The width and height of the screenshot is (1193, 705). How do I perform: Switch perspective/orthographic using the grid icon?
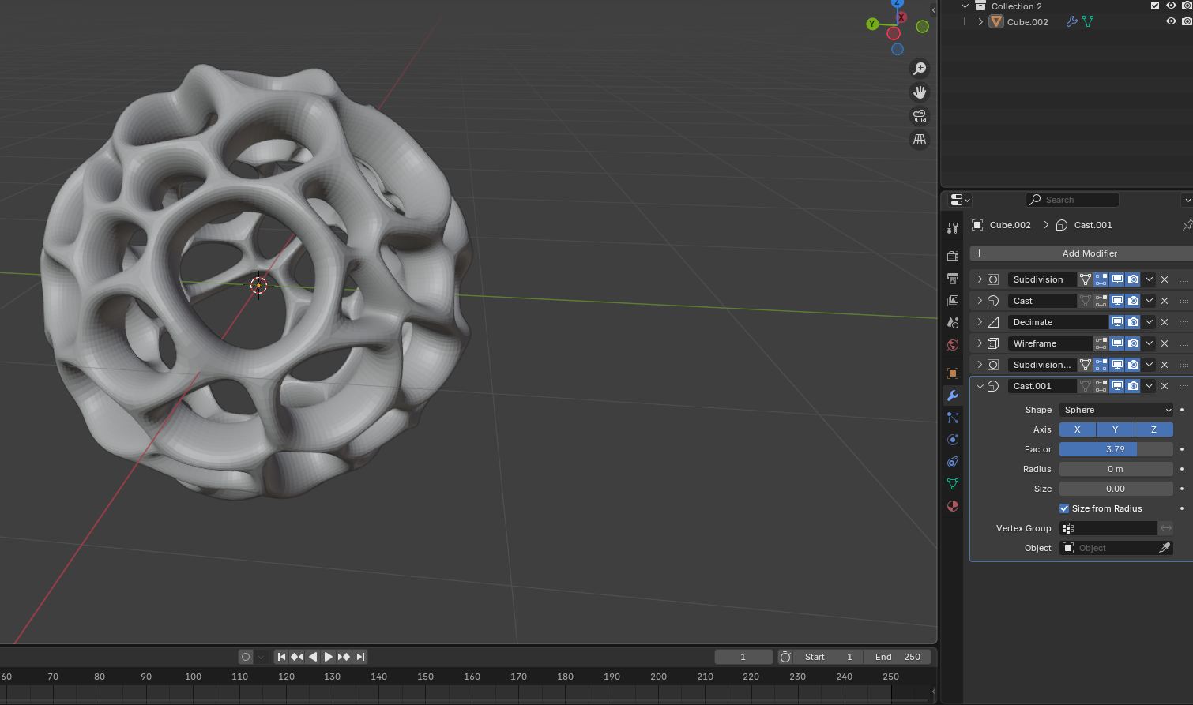(x=920, y=140)
